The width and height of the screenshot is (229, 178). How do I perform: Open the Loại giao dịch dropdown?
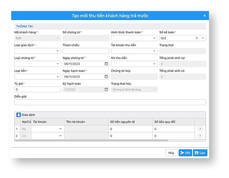pyautogui.click(x=37, y=51)
